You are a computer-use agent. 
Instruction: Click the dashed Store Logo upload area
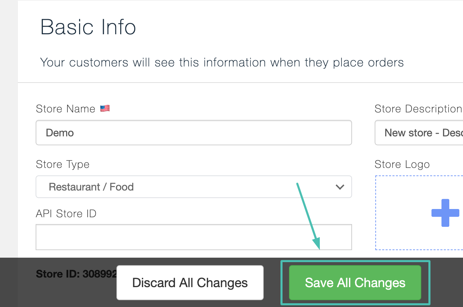pyautogui.click(x=419, y=213)
